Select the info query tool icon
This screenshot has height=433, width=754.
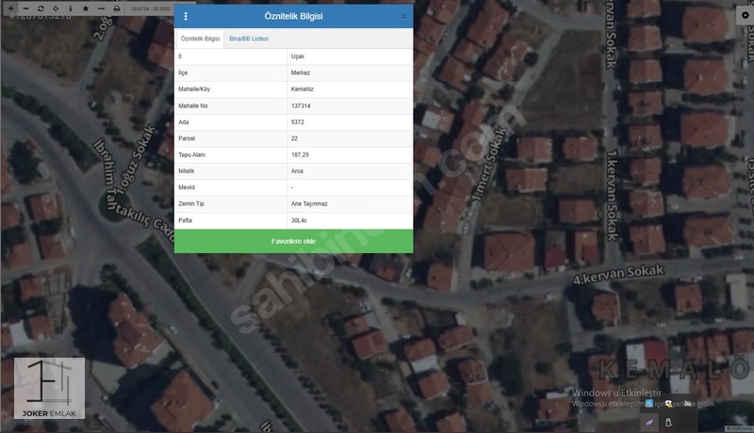(70, 8)
